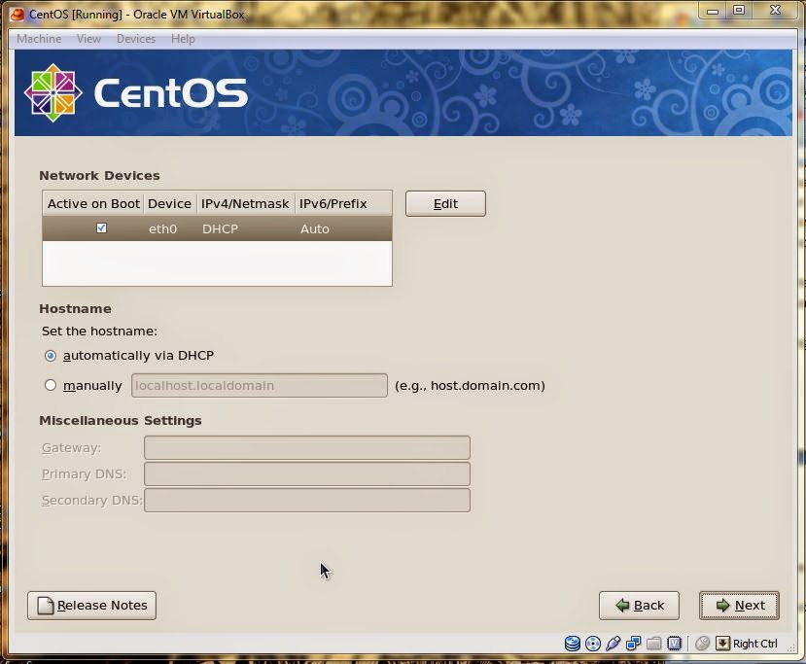Screen dimensions: 806x664
Task: Click the Device column header
Action: [169, 204]
